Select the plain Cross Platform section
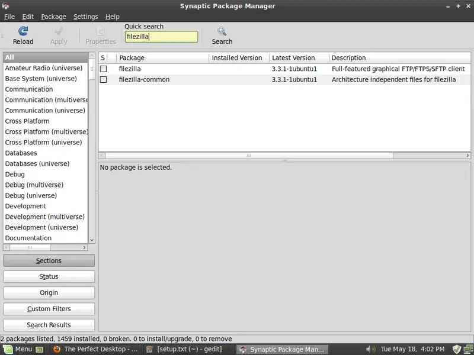Screen dimensions: 474x355 pyautogui.click(x=46, y=121)
